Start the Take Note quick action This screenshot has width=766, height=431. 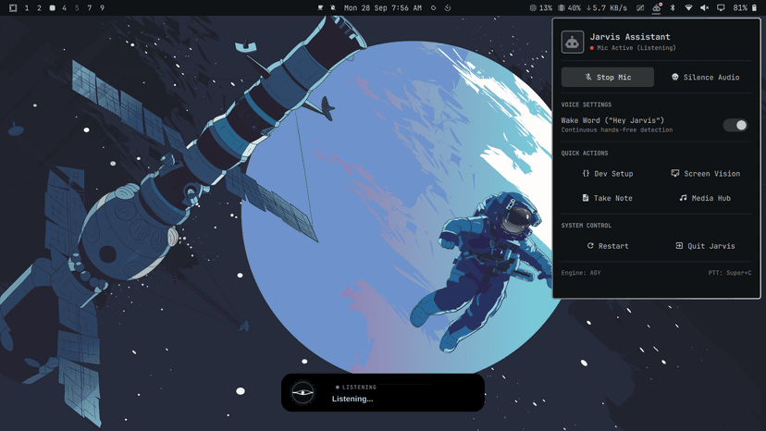tap(607, 198)
